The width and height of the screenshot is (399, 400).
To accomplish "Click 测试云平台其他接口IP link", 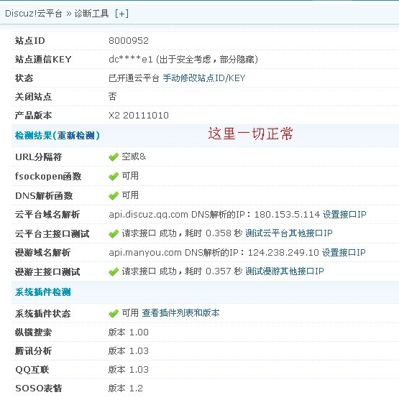I will 289,233.
